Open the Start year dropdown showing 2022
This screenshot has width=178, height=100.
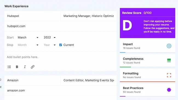(x=50, y=37)
